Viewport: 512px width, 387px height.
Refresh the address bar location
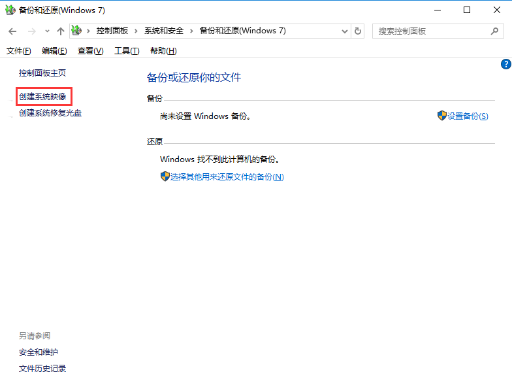[x=358, y=31]
